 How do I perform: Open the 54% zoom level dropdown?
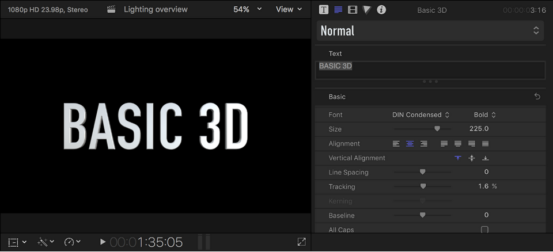tap(247, 10)
